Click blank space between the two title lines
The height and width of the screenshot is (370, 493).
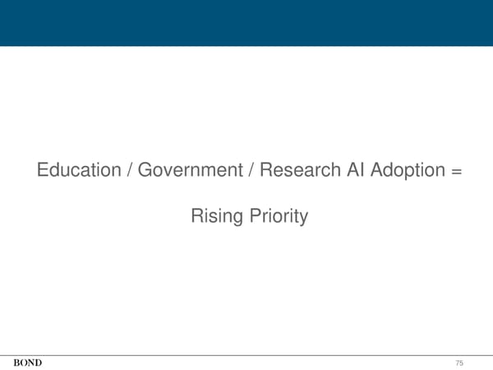[x=246, y=194]
